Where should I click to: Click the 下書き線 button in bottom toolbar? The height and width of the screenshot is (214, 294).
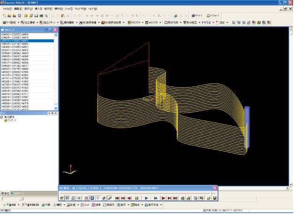[x=10, y=205]
